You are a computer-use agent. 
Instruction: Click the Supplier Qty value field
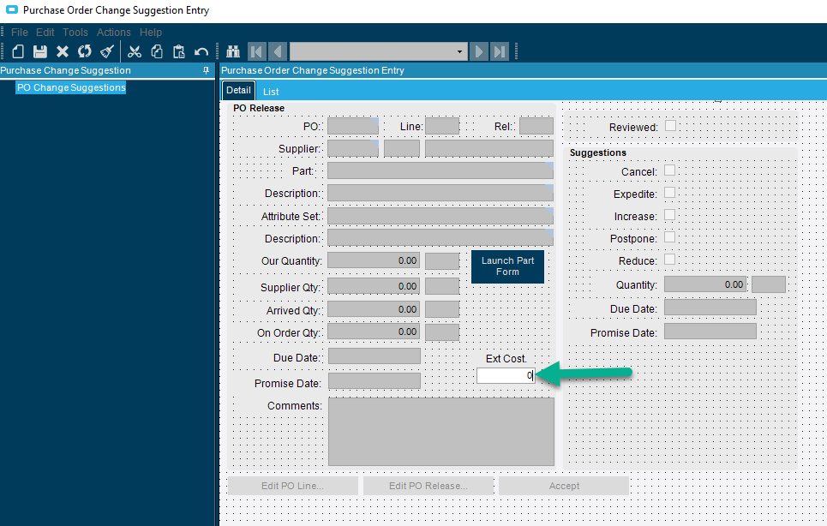click(x=374, y=286)
